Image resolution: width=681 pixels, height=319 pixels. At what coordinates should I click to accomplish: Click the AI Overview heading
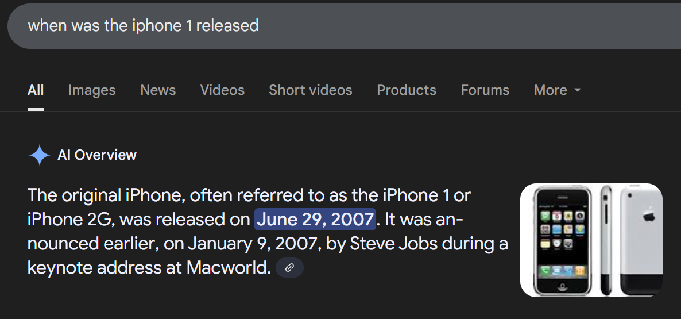[x=97, y=155]
